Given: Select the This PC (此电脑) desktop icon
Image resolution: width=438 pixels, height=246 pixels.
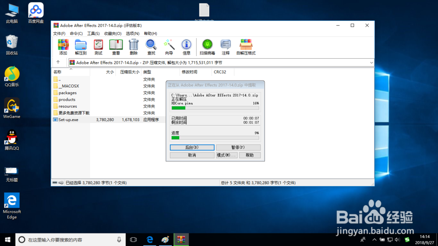Looking at the screenshot, I should [12, 13].
